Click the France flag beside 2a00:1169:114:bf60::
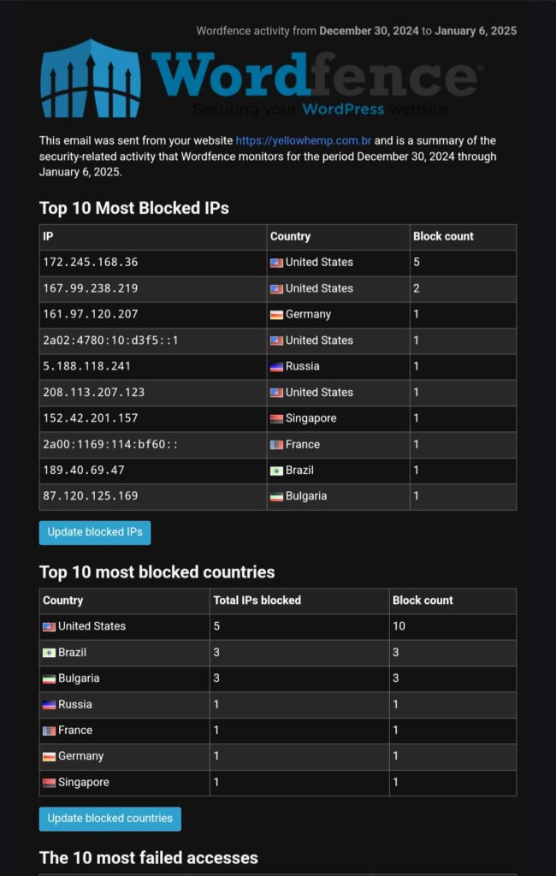556x876 pixels. coord(276,445)
